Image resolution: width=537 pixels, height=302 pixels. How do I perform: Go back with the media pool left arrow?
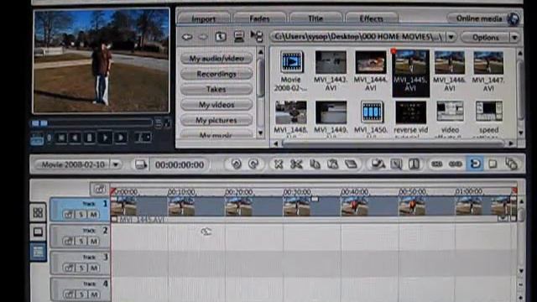(187, 36)
